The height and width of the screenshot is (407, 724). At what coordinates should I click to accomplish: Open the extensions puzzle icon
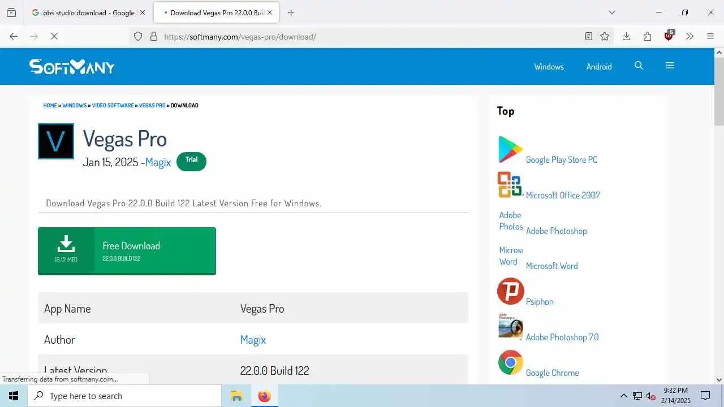tap(648, 36)
